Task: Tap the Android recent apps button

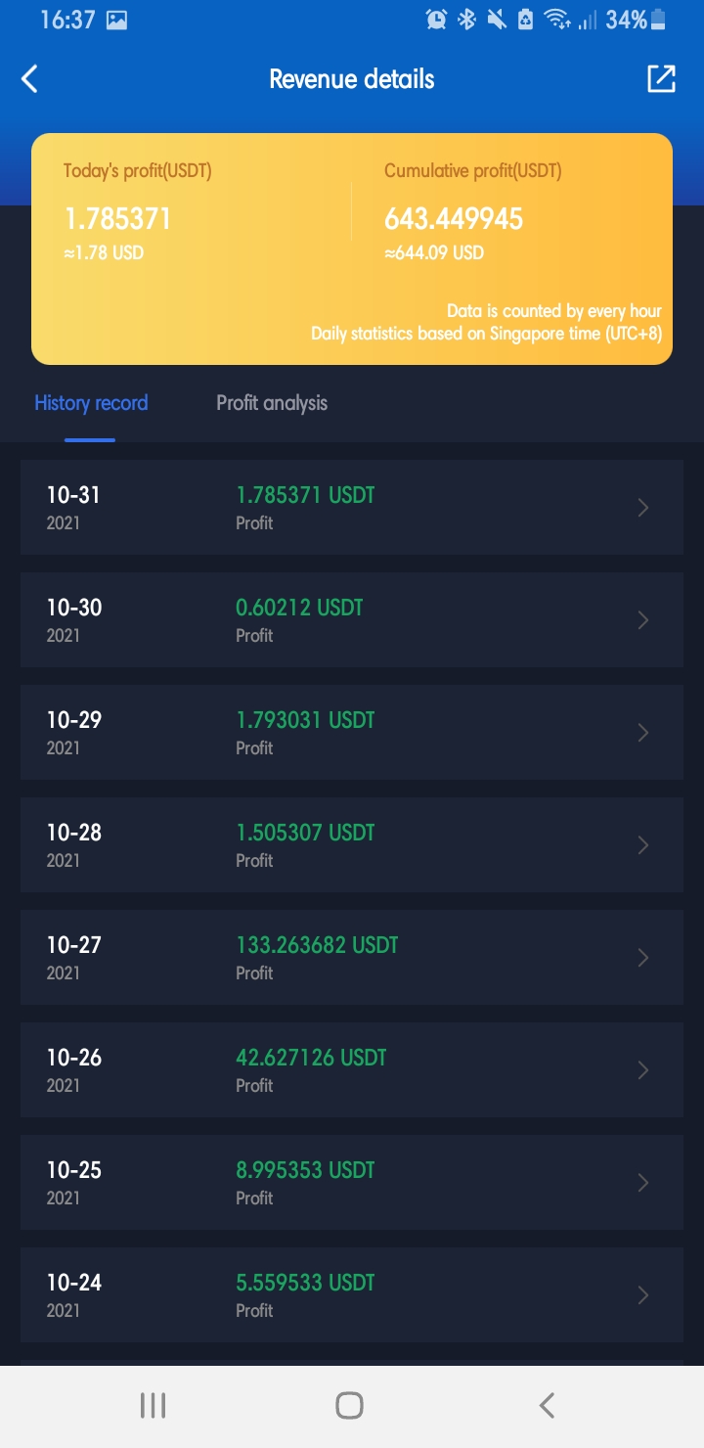Action: 154,1406
